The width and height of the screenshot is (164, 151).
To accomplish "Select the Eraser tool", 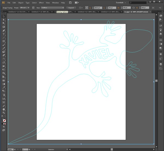I will [x=4, y=55].
